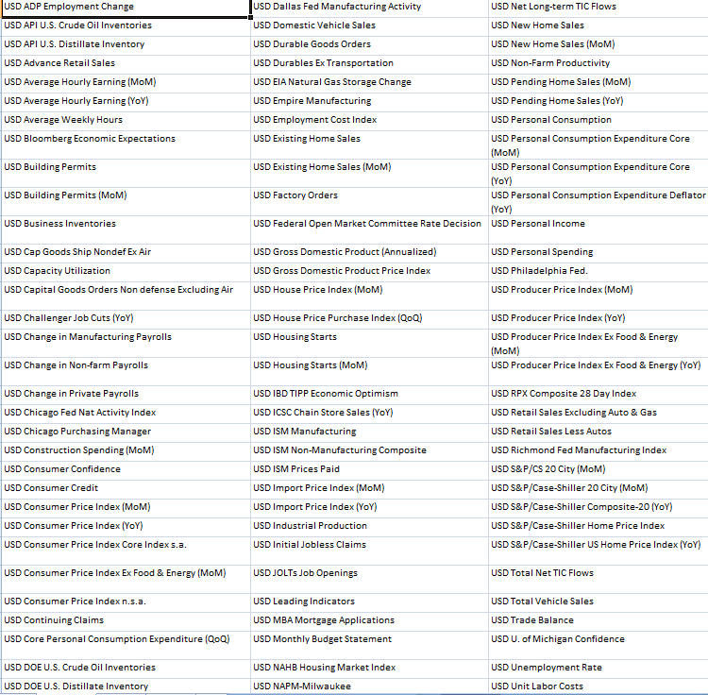Viewport: 708px width, 695px height.
Task: Select USD House Price Purchase Index (QoQ)
Action: point(369,320)
